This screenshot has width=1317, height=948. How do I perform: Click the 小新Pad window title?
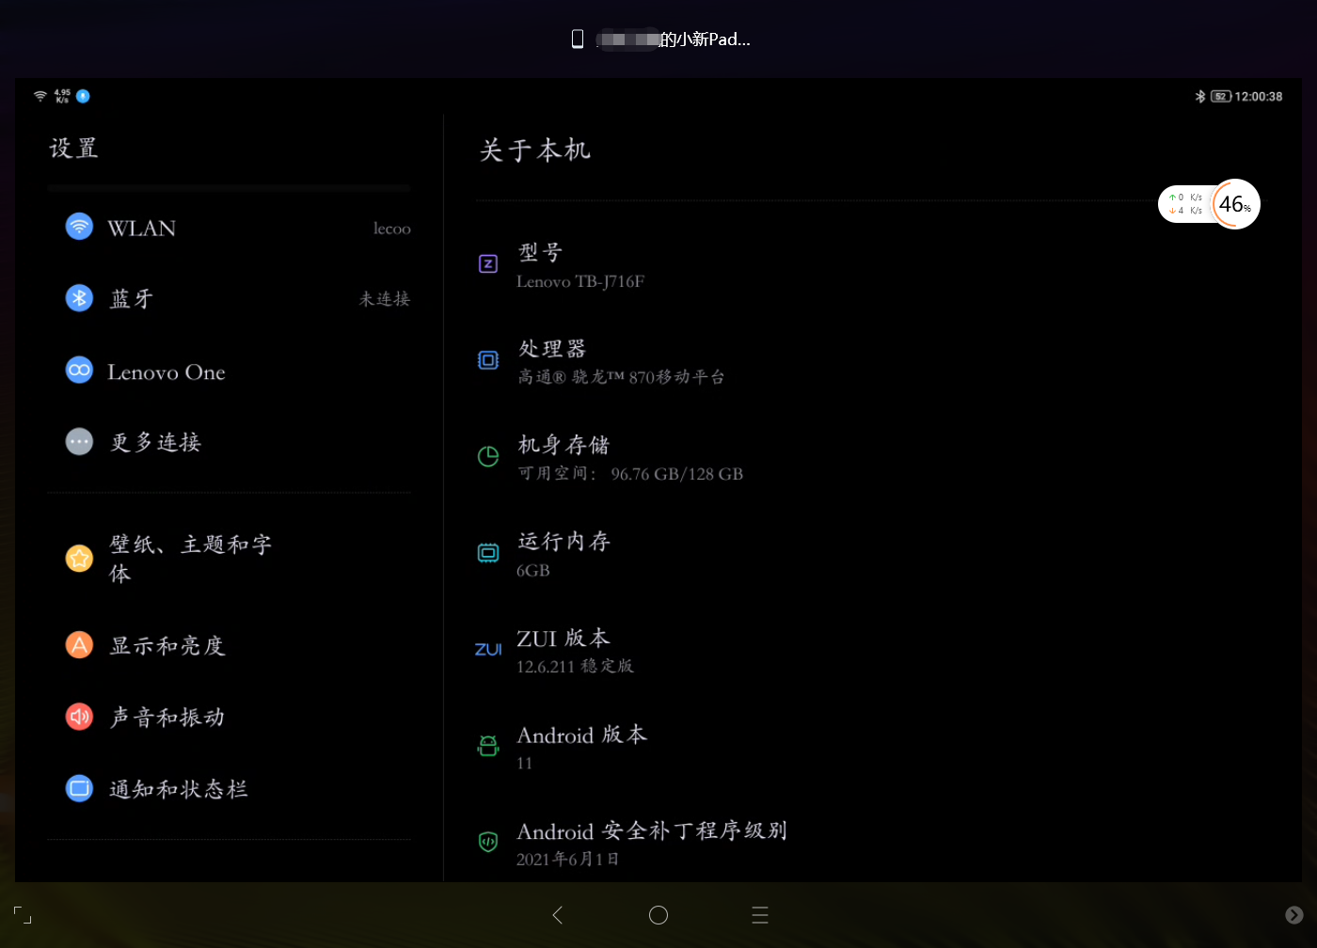click(673, 39)
